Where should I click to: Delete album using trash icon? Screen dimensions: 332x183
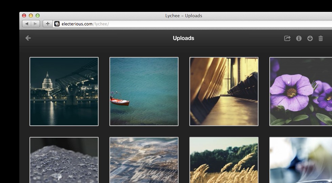point(320,38)
